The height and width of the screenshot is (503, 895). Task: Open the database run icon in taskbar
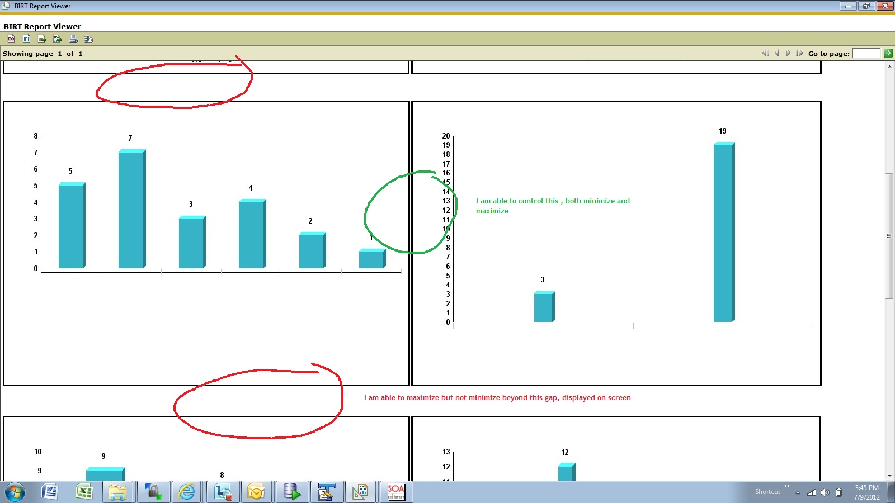[x=291, y=492]
